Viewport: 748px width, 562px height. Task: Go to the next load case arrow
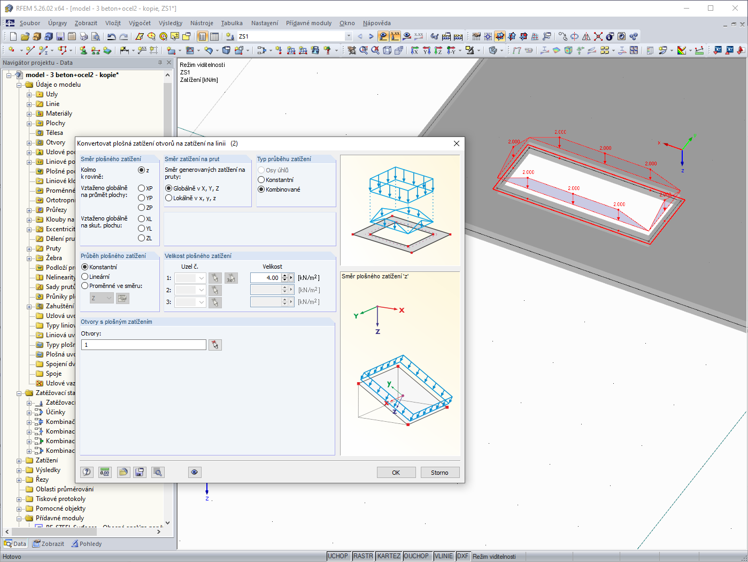point(371,36)
